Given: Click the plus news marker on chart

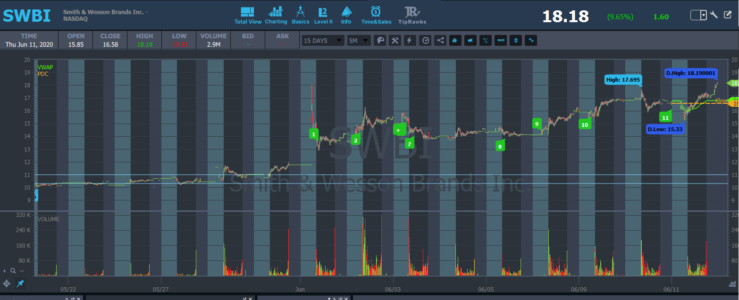Looking at the screenshot, I should [x=398, y=130].
